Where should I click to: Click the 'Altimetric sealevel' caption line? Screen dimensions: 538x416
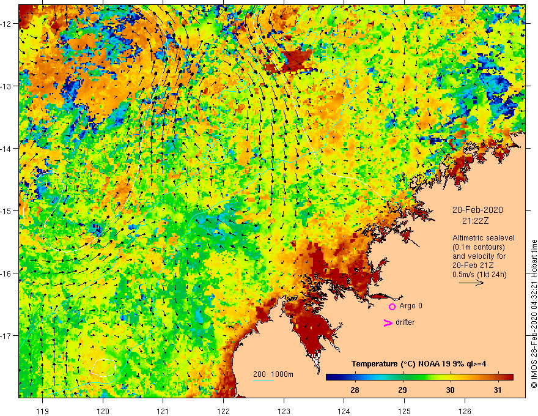pyautogui.click(x=483, y=238)
